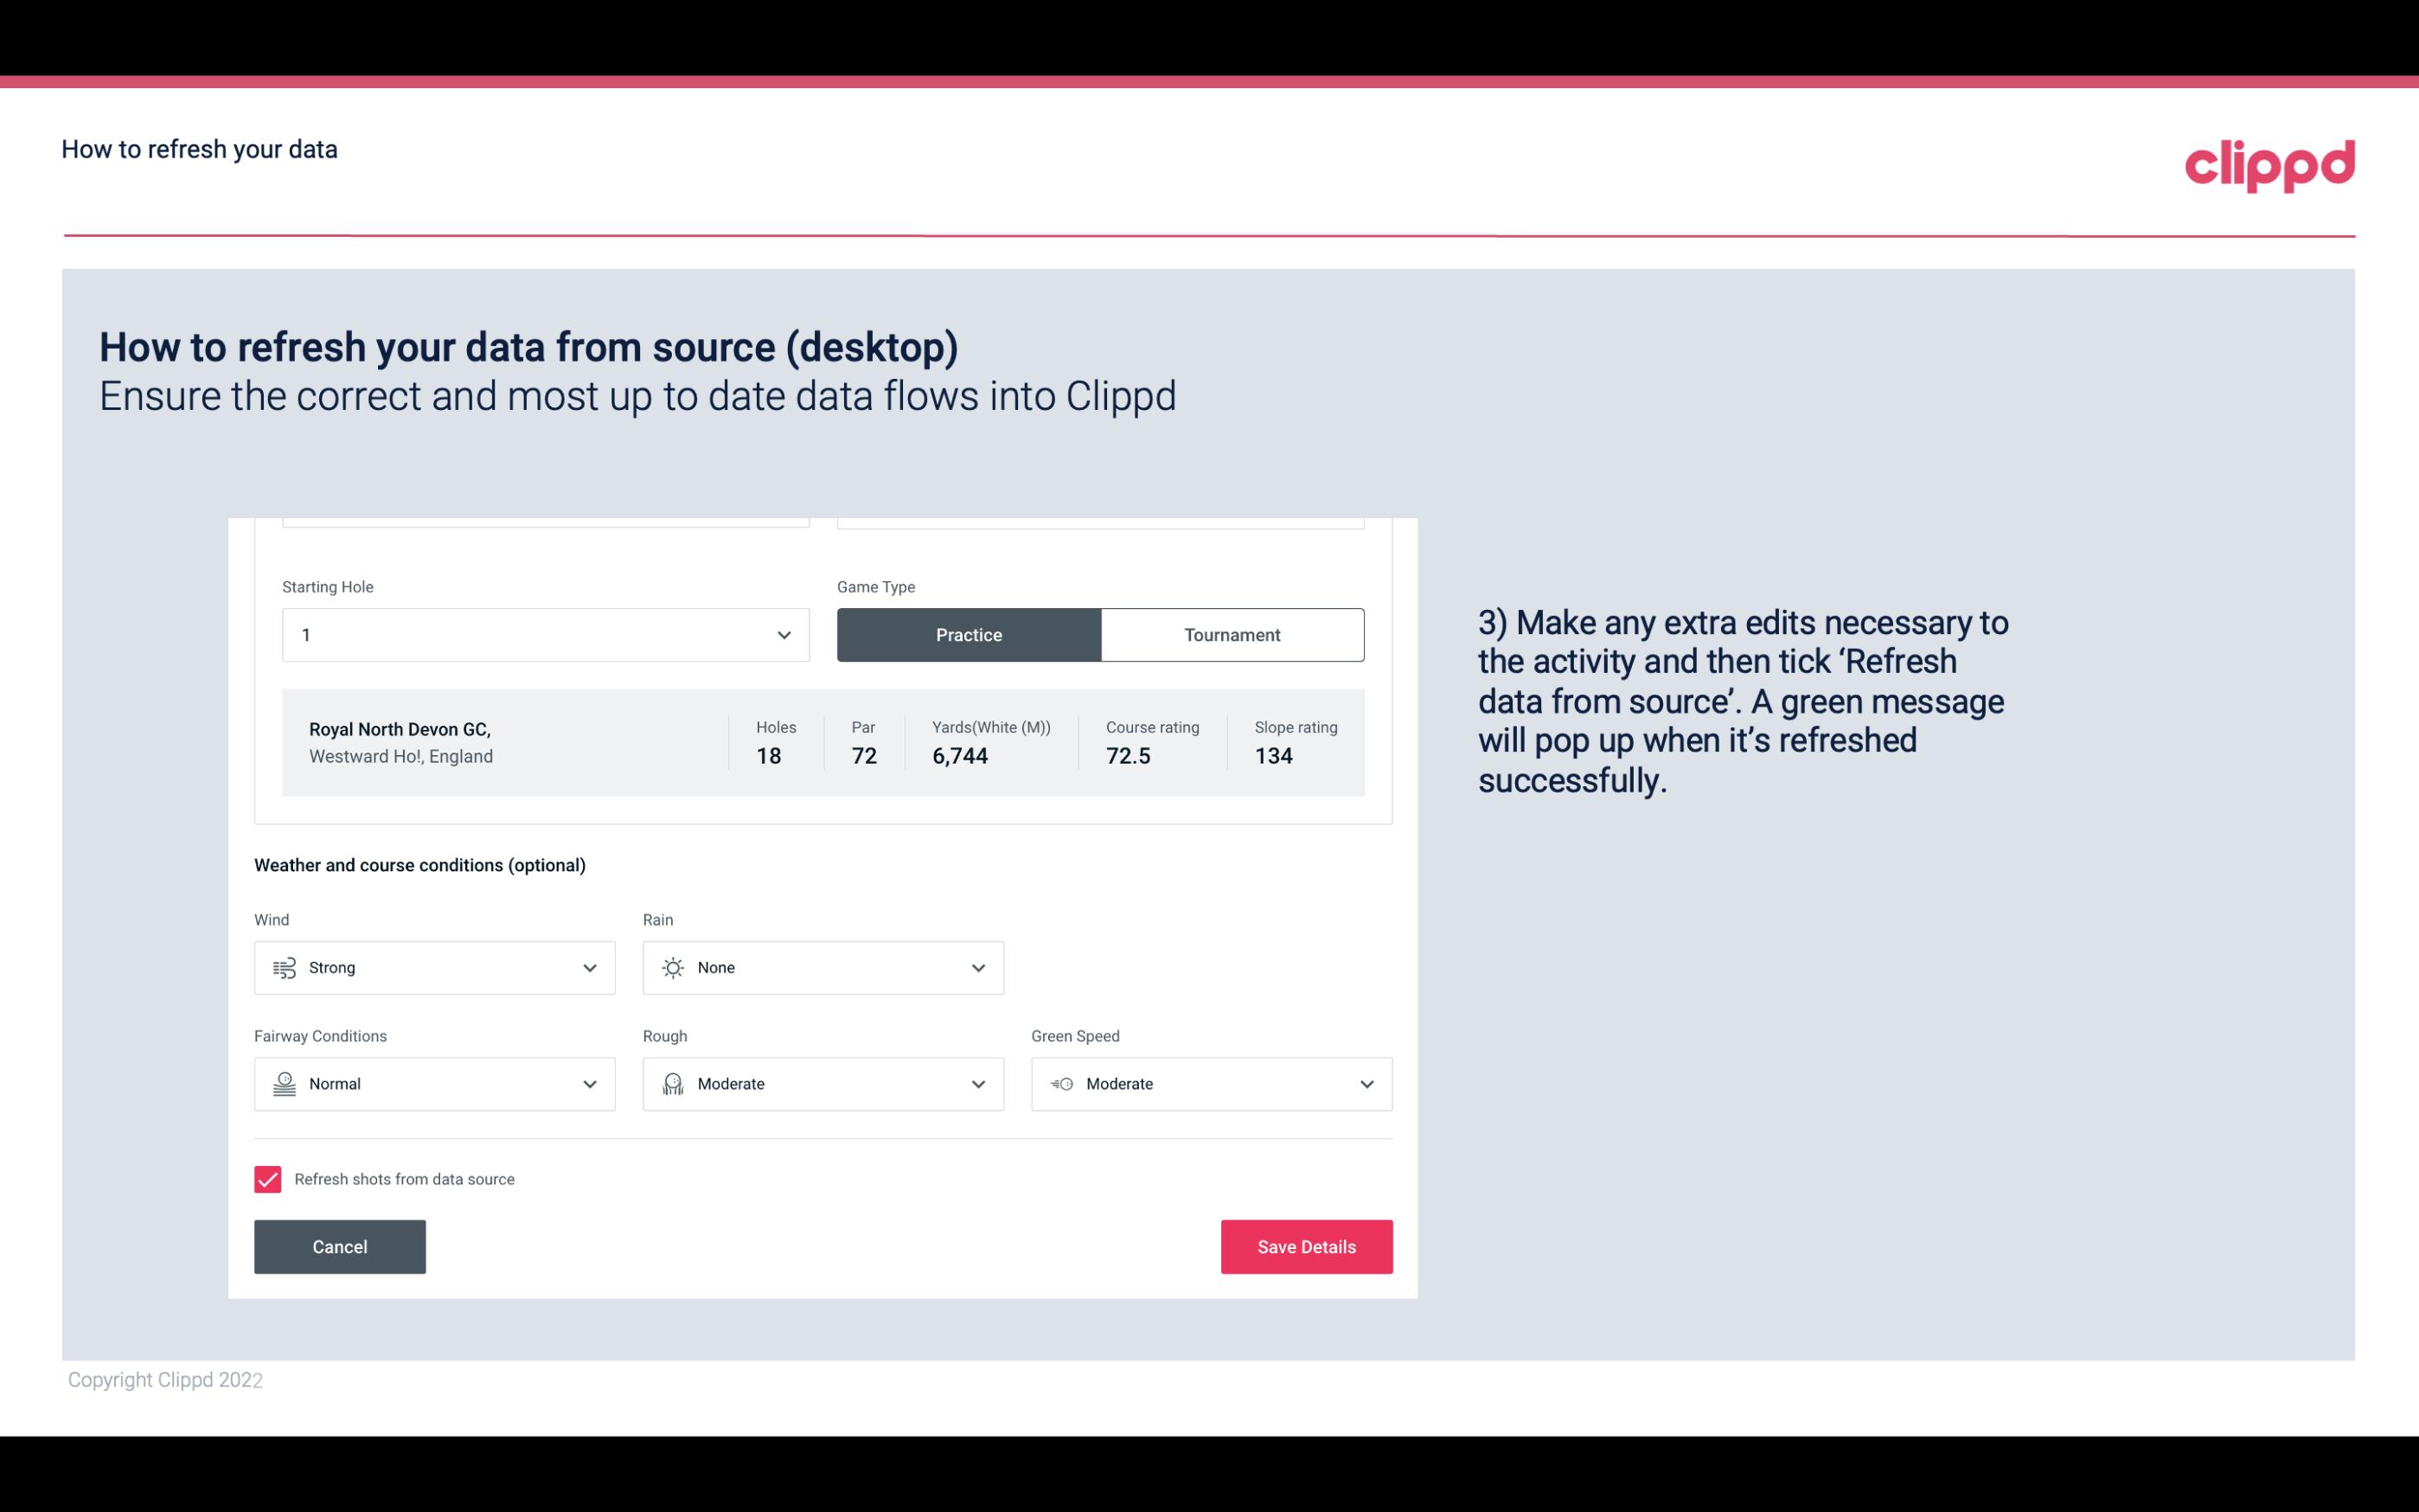This screenshot has width=2419, height=1512.
Task: Click the Fairway Conditions dropdown expander
Action: [x=591, y=1084]
